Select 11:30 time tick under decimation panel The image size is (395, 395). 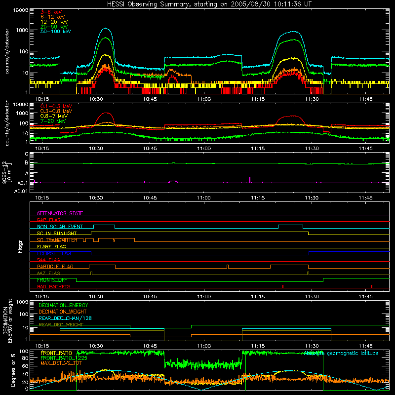pos(312,346)
